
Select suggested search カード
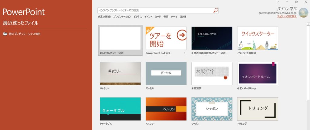coord(158,17)
